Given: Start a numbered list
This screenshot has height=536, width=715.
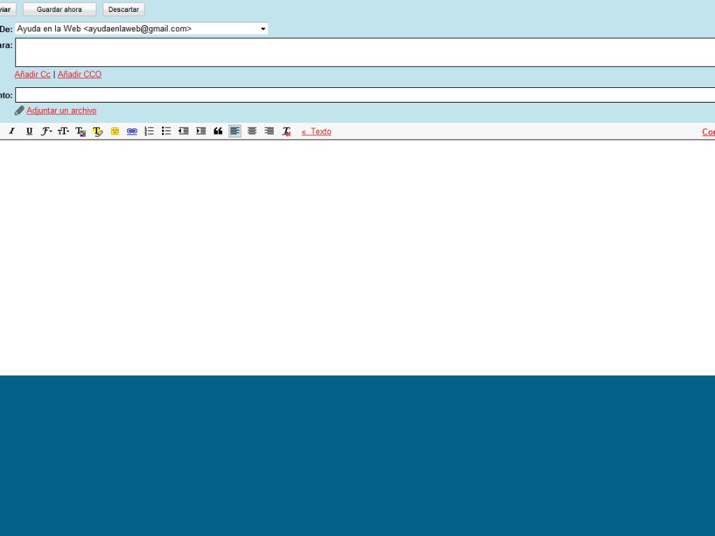Looking at the screenshot, I should tap(149, 131).
